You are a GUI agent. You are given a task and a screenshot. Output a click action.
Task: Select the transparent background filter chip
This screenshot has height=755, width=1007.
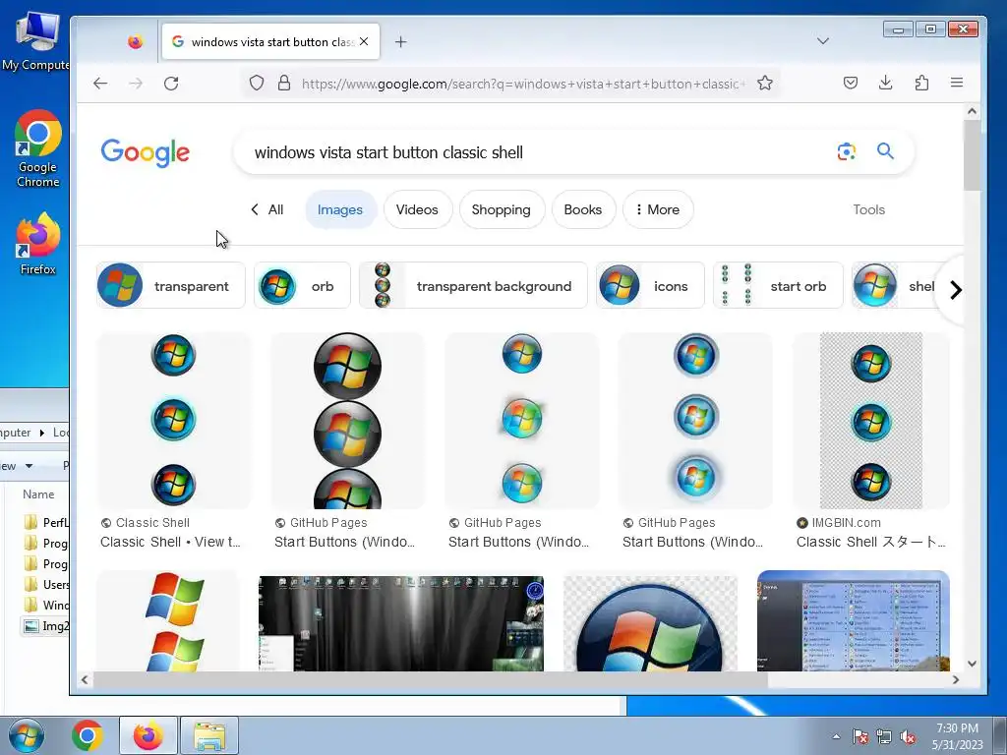tap(473, 286)
